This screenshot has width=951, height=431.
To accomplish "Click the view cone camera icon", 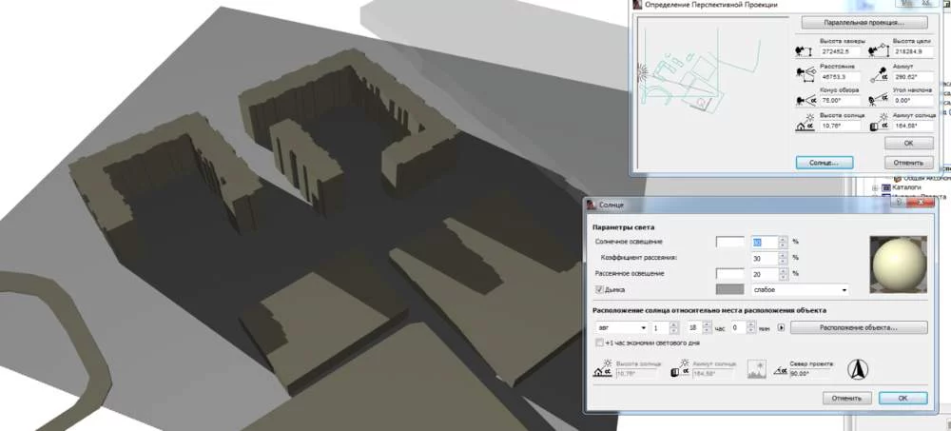I will (x=807, y=99).
